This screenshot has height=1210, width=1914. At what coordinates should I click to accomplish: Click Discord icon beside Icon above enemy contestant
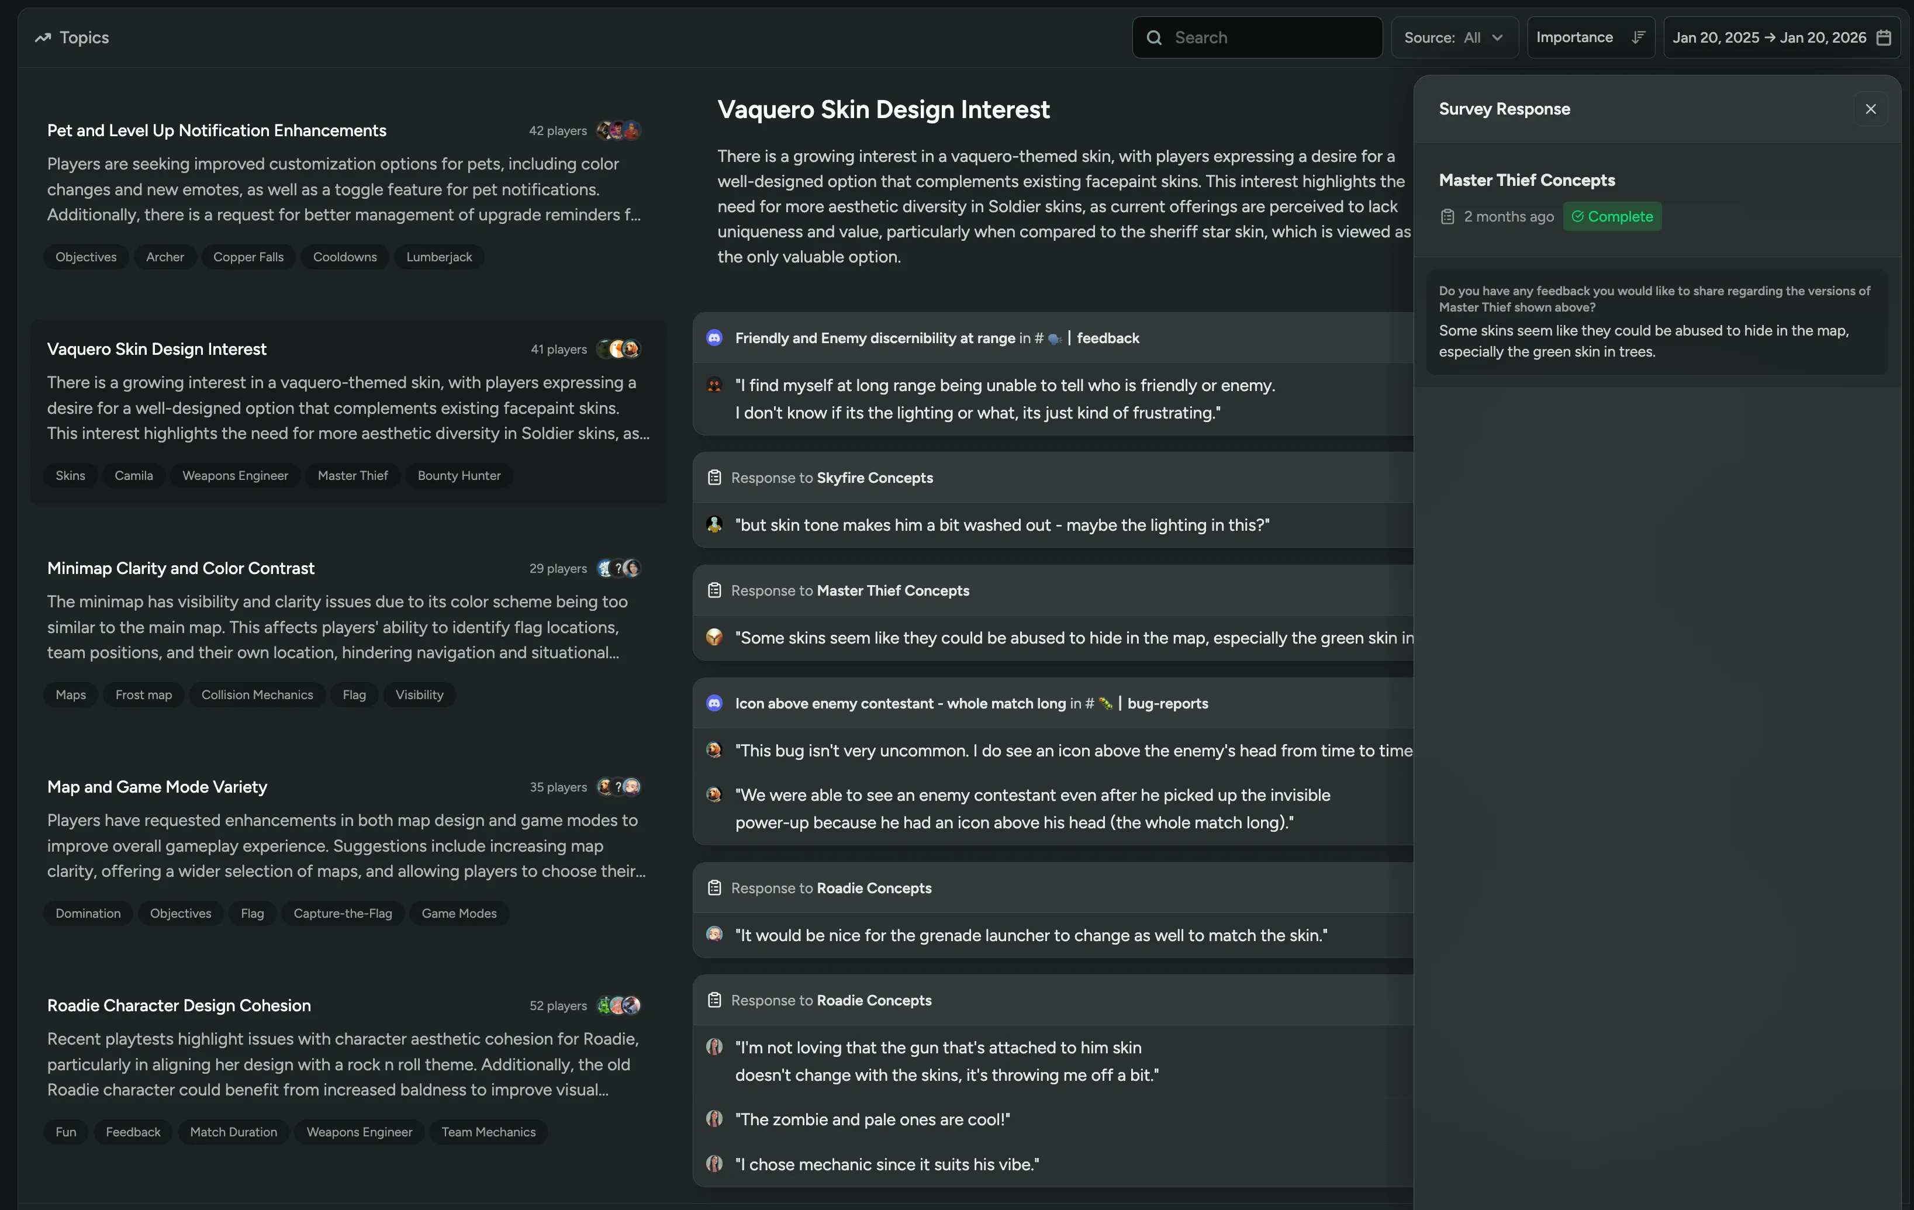tap(714, 704)
